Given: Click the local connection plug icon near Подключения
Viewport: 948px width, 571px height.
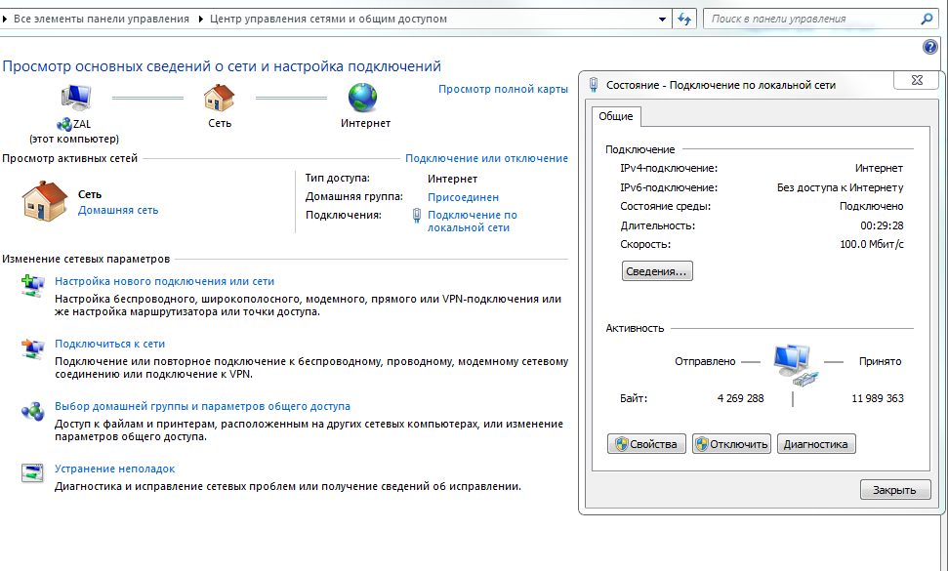Looking at the screenshot, I should click(x=417, y=215).
